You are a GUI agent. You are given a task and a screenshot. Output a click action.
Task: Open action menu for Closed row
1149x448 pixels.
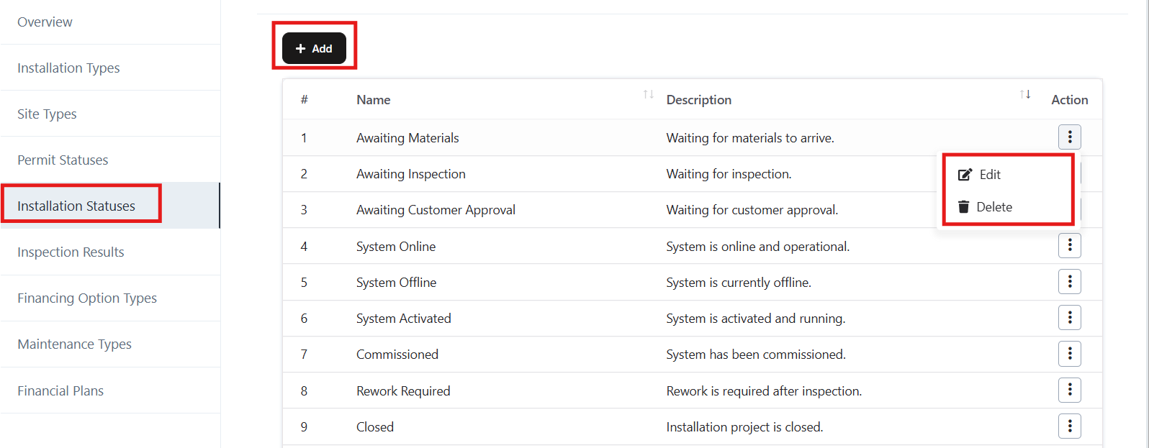1069,426
